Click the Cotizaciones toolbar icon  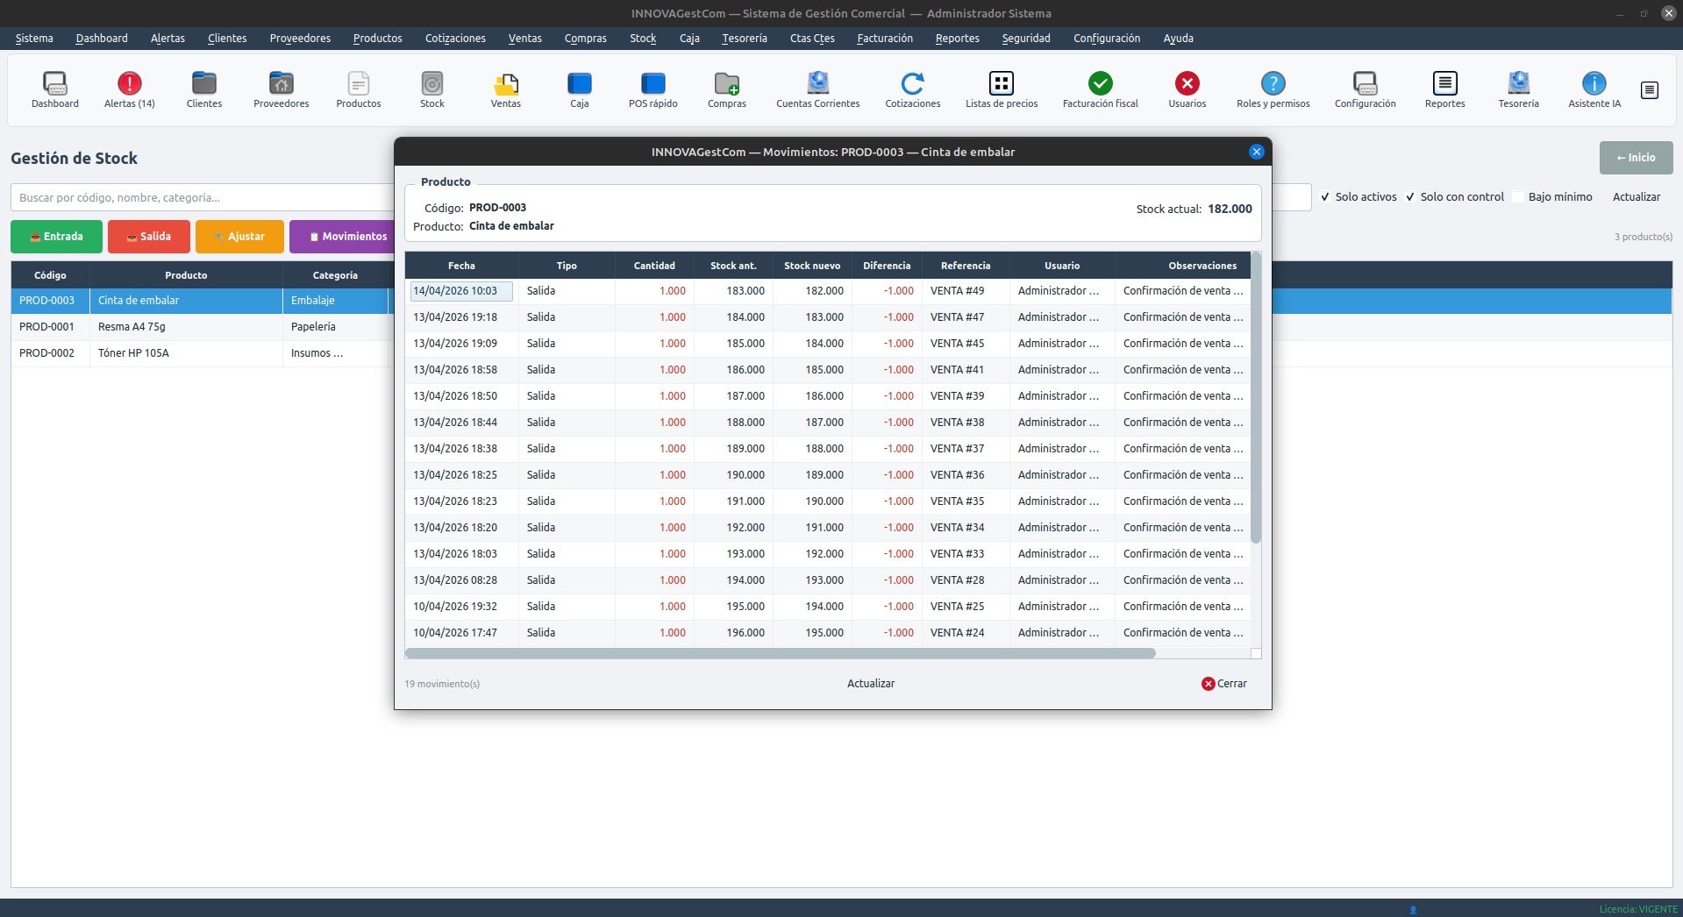click(912, 89)
